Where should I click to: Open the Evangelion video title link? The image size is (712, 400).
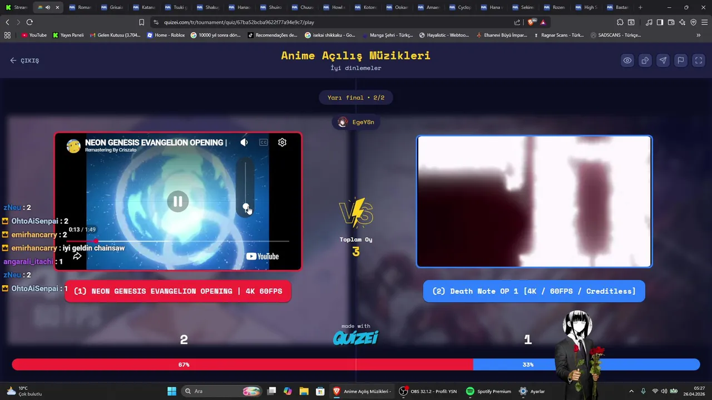156,142
